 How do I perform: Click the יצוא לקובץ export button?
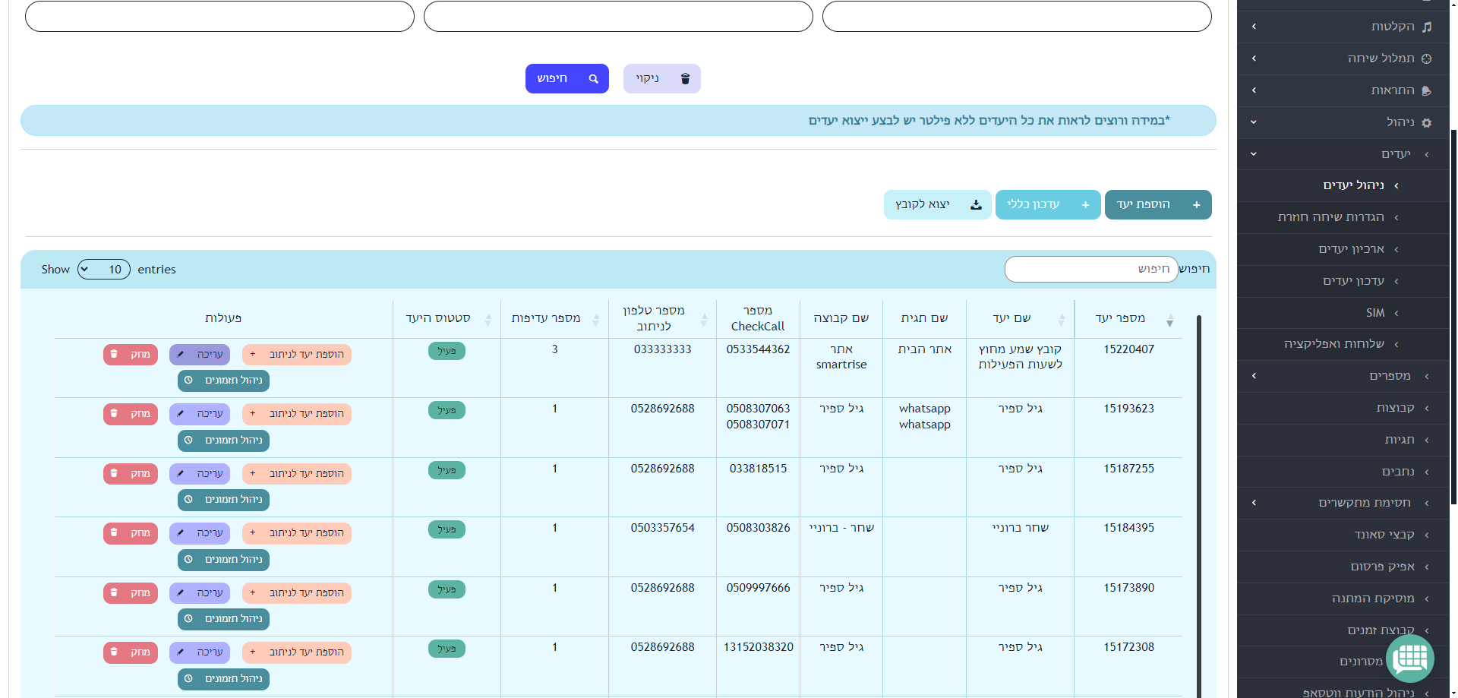point(937,204)
